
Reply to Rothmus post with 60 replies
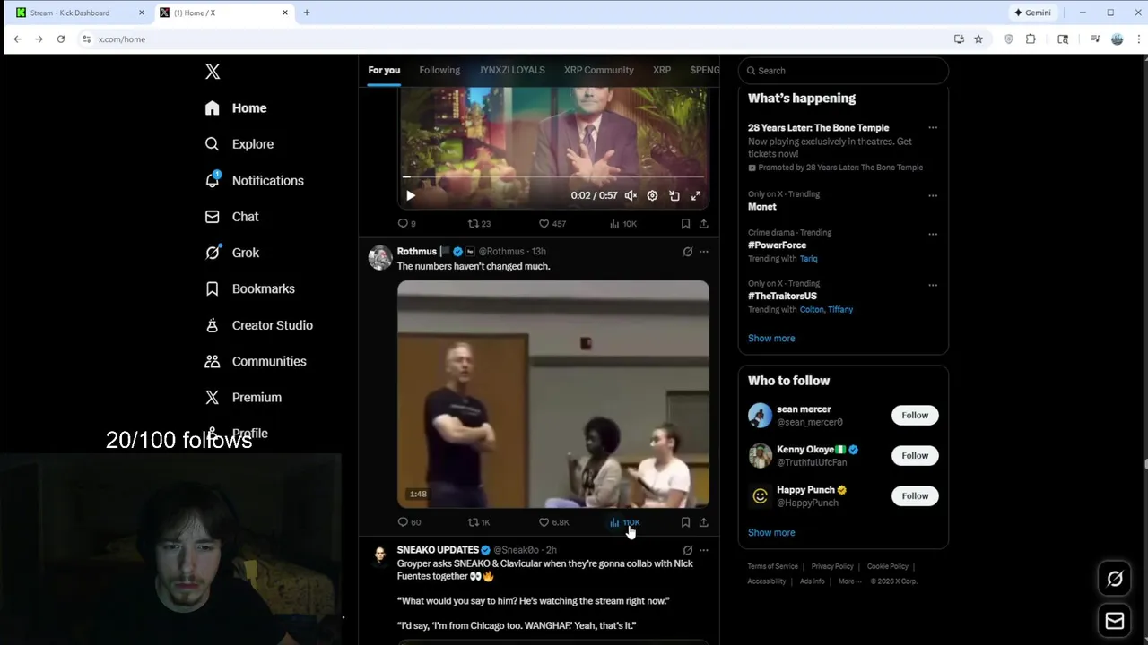[409, 522]
